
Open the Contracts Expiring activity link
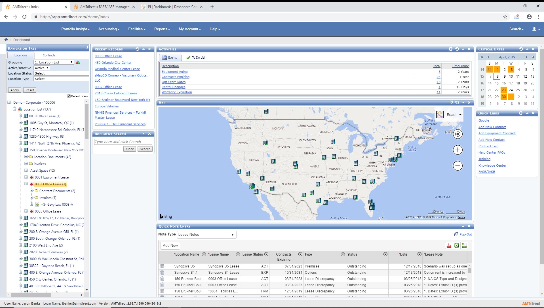(176, 77)
